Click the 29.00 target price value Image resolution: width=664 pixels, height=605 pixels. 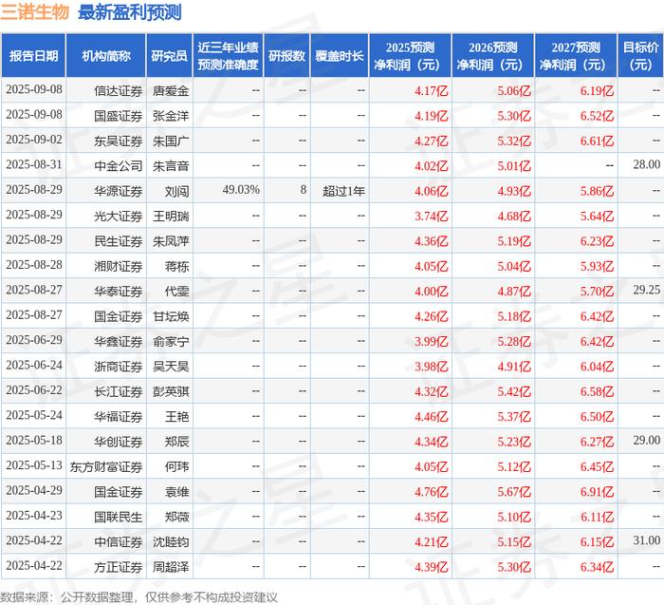647,440
